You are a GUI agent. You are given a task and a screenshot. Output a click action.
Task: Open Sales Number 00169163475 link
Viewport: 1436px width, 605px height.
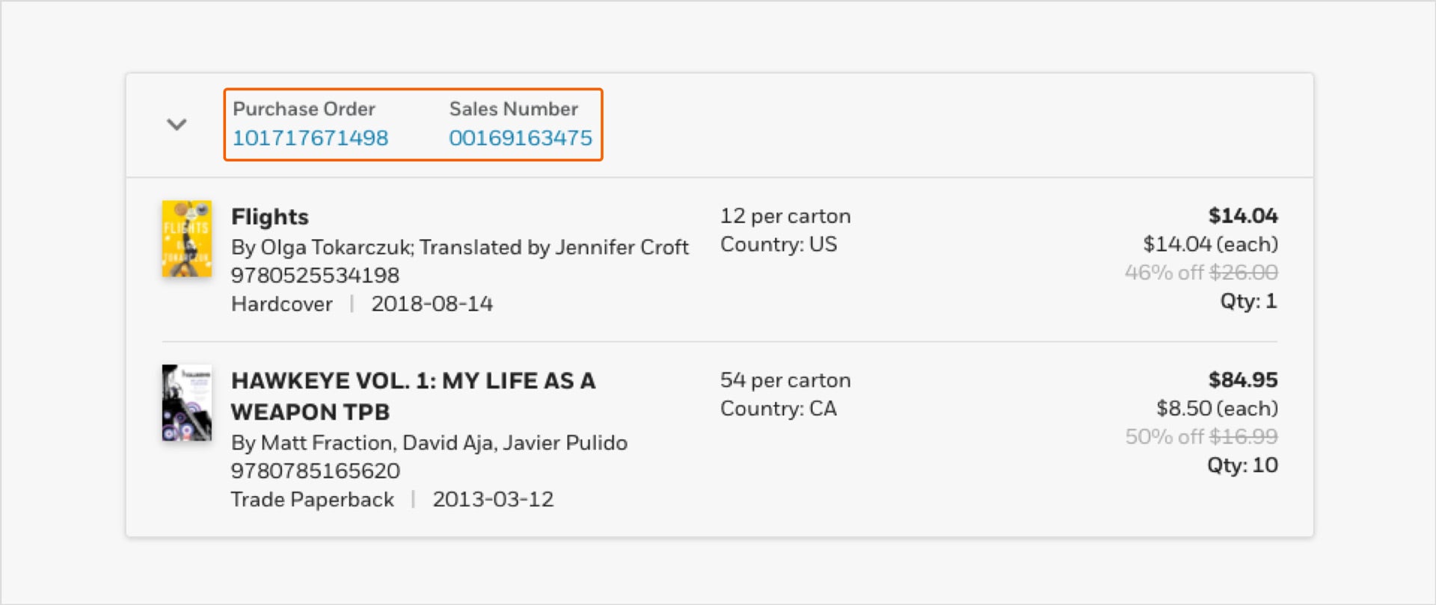tap(521, 138)
